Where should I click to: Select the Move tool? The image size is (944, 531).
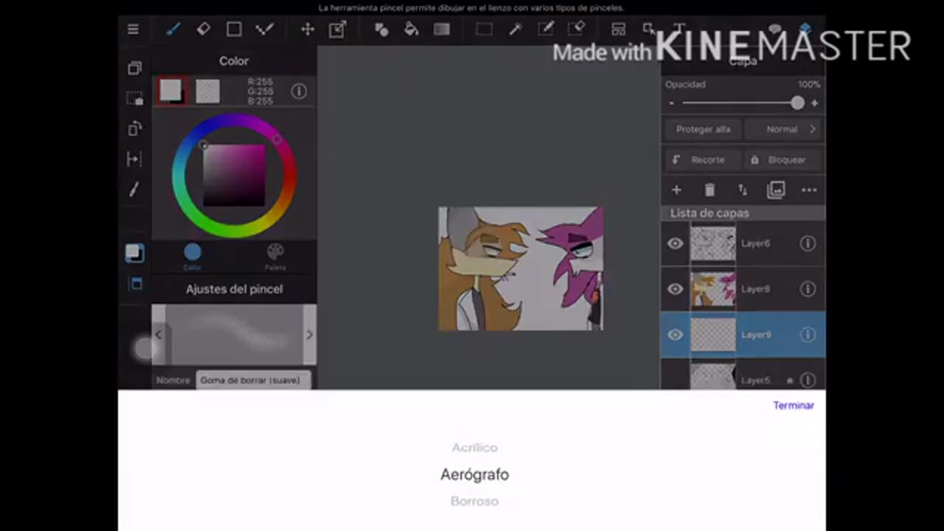point(307,29)
